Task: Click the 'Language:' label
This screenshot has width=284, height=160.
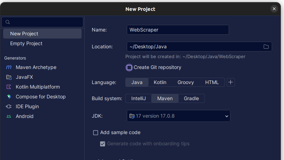Action: [104, 82]
